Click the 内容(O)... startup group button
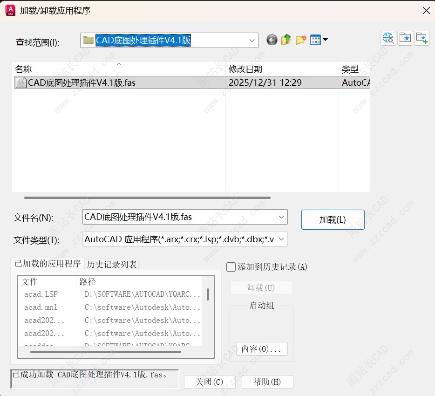 click(x=261, y=349)
